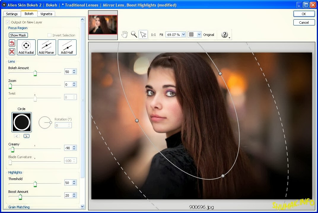
Task: Click the Creamy slider handle
Action: [x=12, y=149]
